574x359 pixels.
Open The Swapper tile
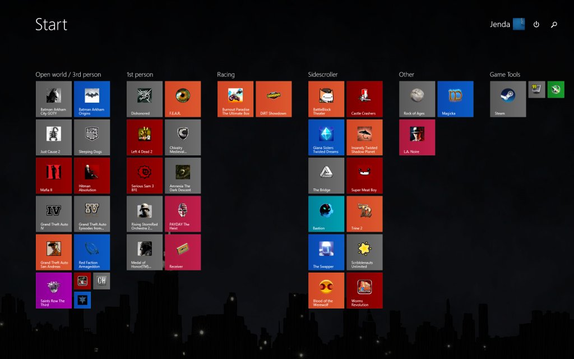(x=326, y=252)
